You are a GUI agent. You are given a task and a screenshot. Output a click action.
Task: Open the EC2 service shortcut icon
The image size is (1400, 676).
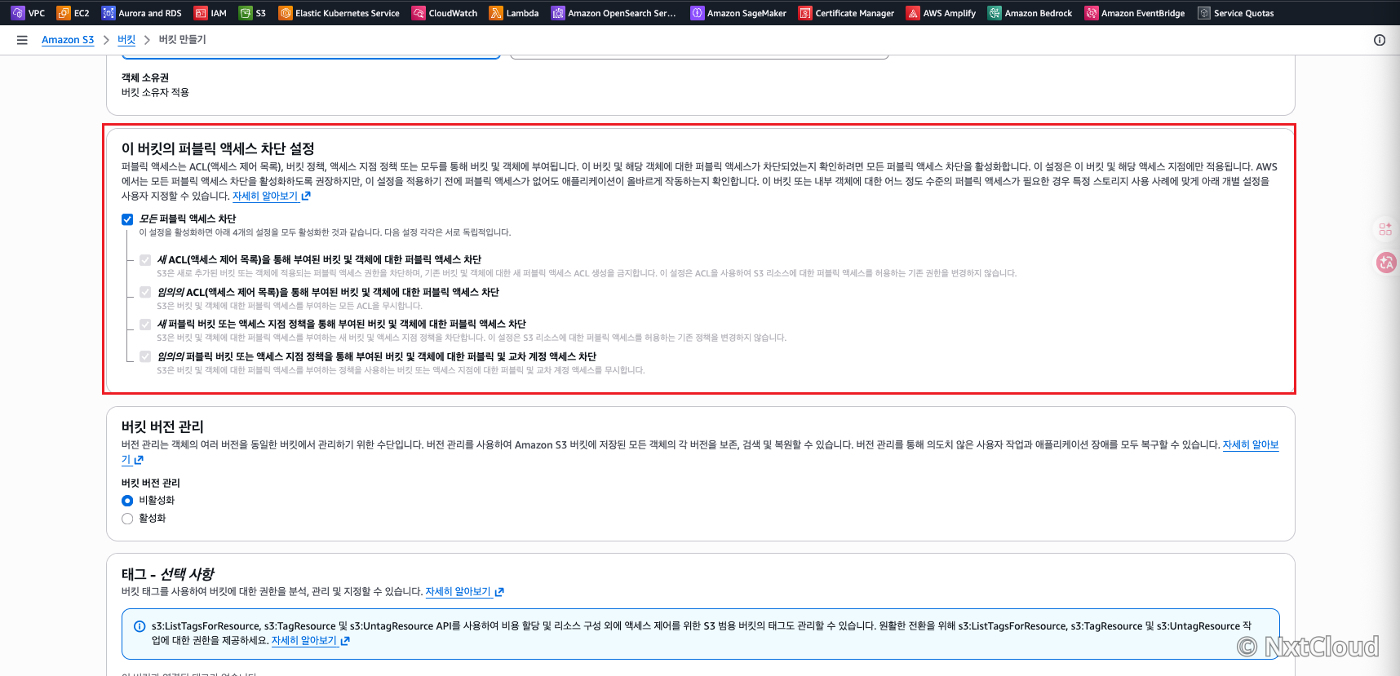[x=64, y=13]
